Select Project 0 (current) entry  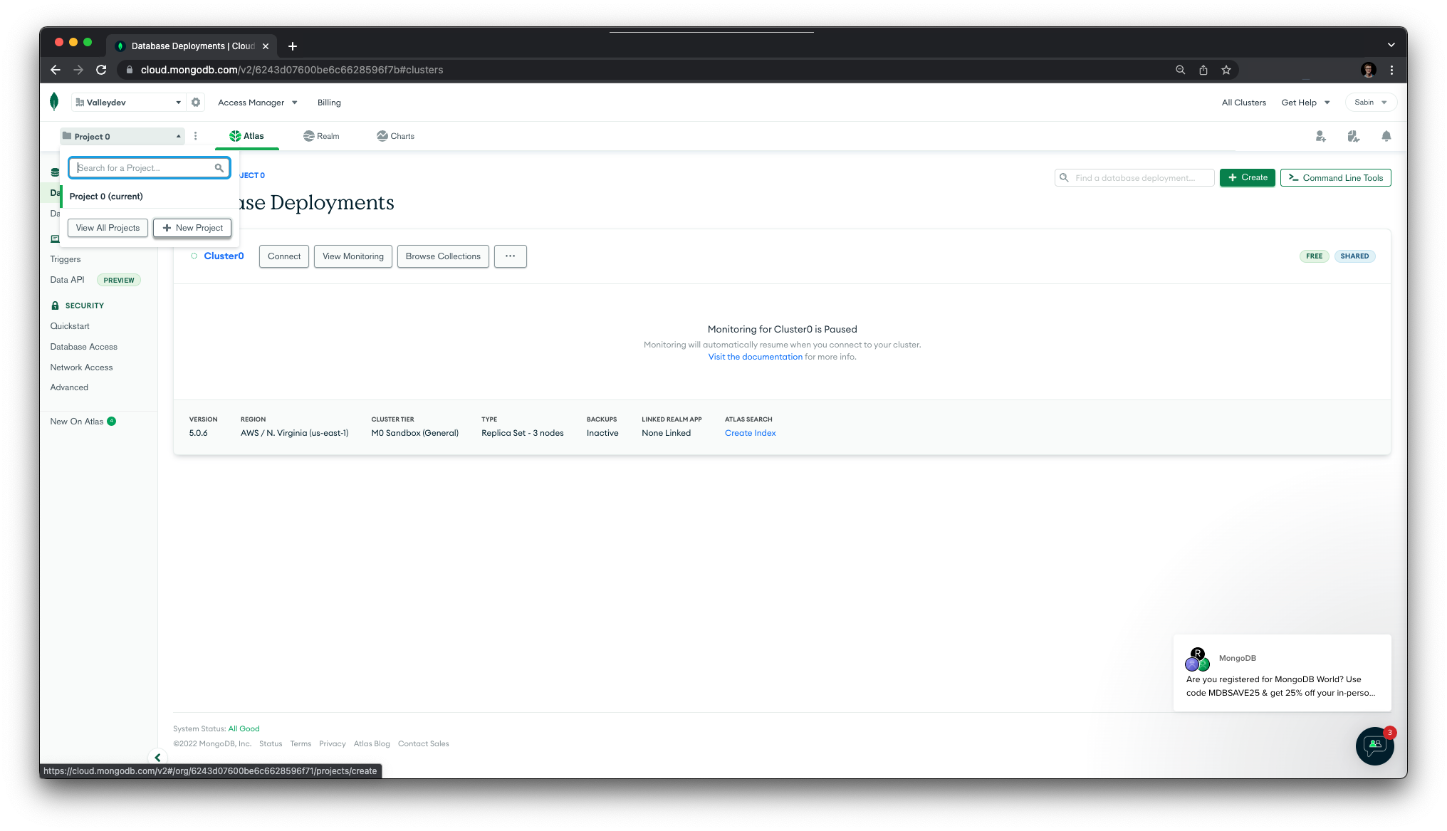(x=150, y=197)
